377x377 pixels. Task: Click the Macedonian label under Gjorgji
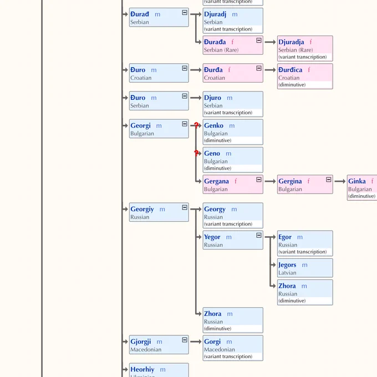146,350
